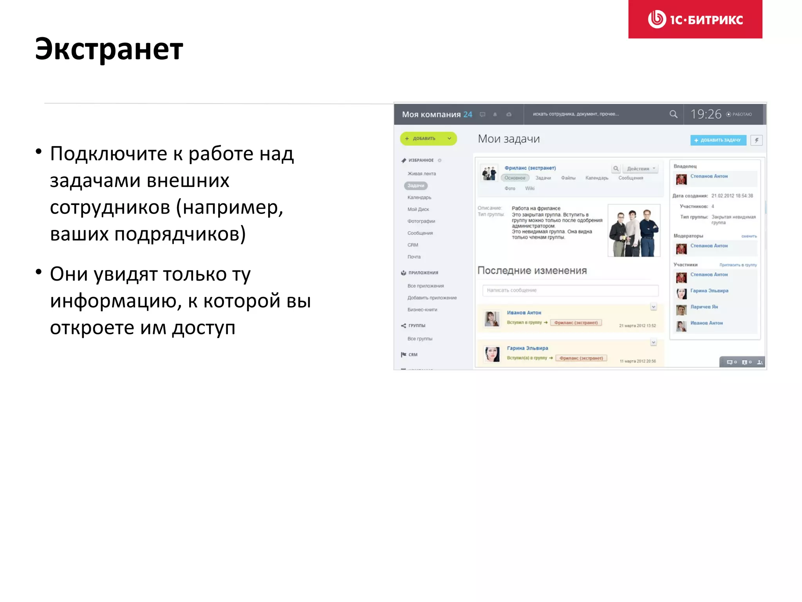Switch to the Задачи tab in the group header
Image resolution: width=802 pixels, height=602 pixels.
click(543, 178)
